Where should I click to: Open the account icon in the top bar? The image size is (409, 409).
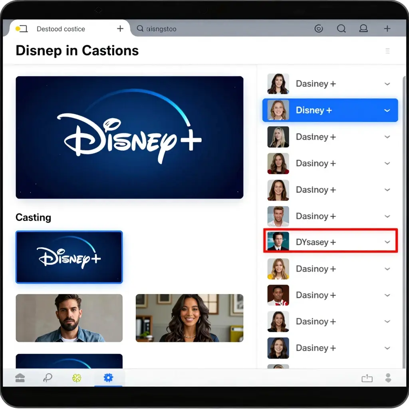[x=363, y=28]
